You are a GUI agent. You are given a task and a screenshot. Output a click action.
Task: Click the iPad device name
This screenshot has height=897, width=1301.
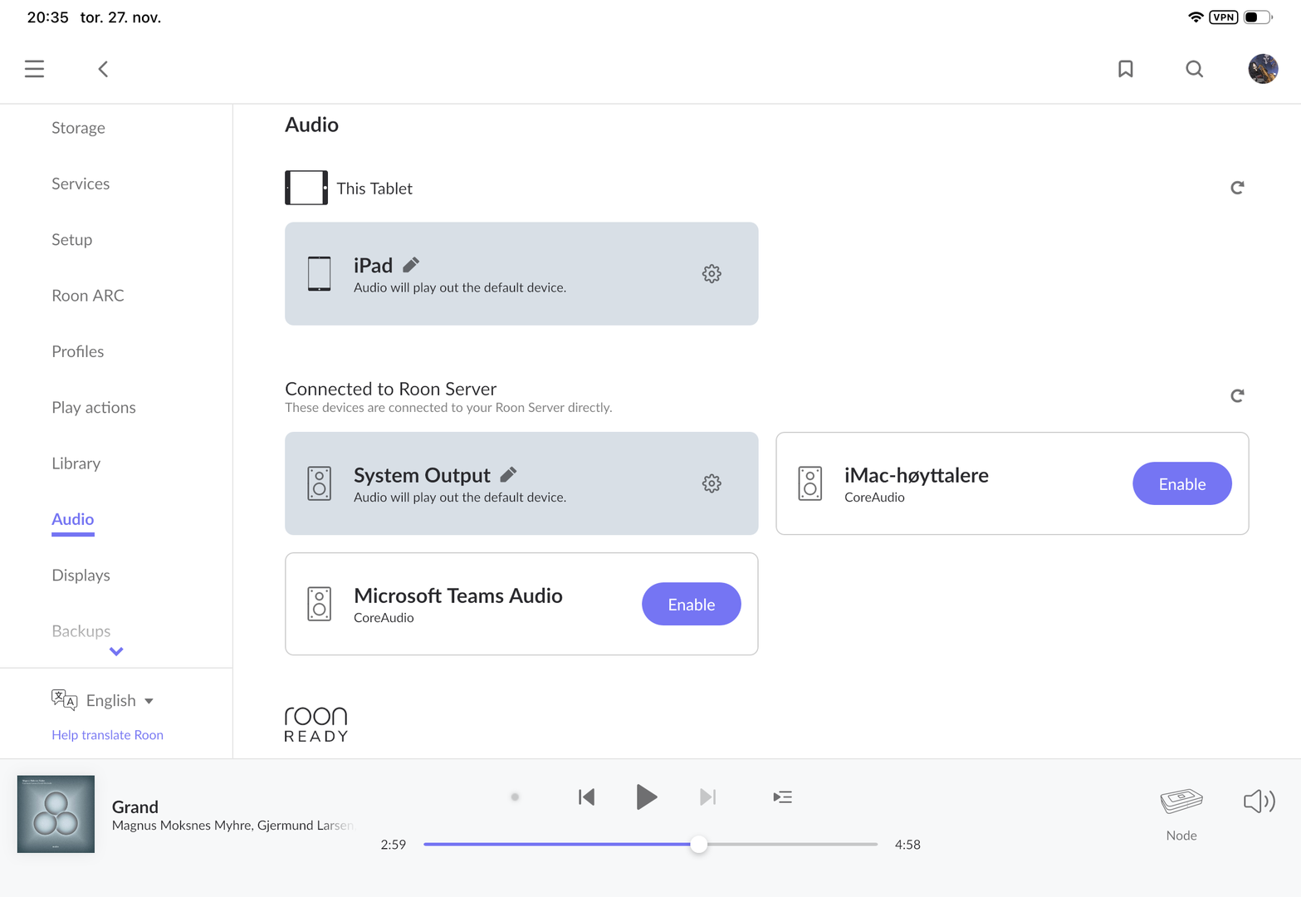point(373,265)
